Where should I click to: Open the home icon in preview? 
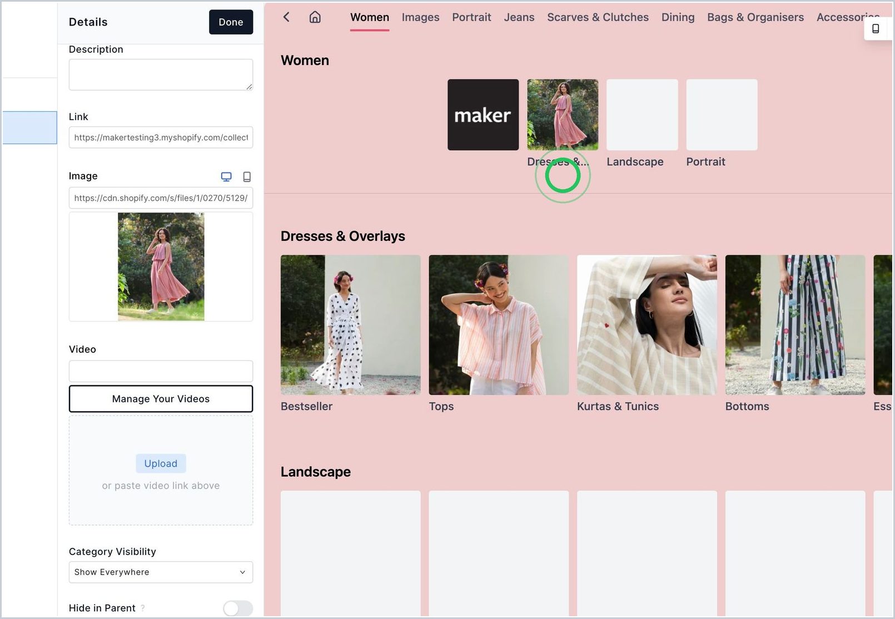315,17
